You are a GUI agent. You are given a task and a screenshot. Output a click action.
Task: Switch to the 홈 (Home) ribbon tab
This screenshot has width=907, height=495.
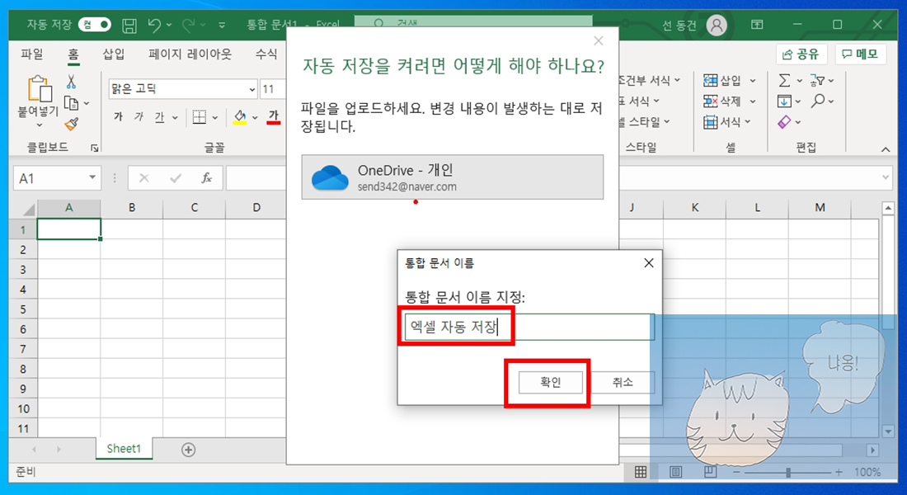(73, 54)
